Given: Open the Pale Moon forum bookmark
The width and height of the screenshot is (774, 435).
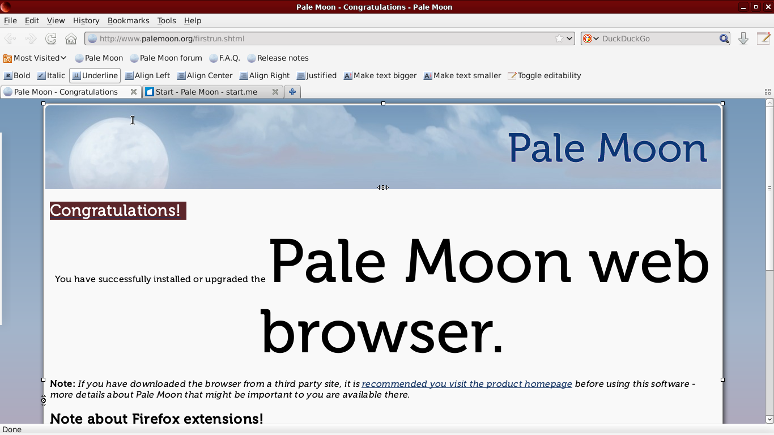Looking at the screenshot, I should [166, 58].
